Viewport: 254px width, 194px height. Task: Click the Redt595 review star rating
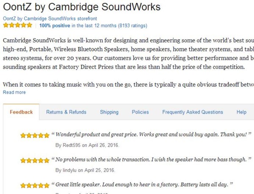pyautogui.click(x=35, y=136)
